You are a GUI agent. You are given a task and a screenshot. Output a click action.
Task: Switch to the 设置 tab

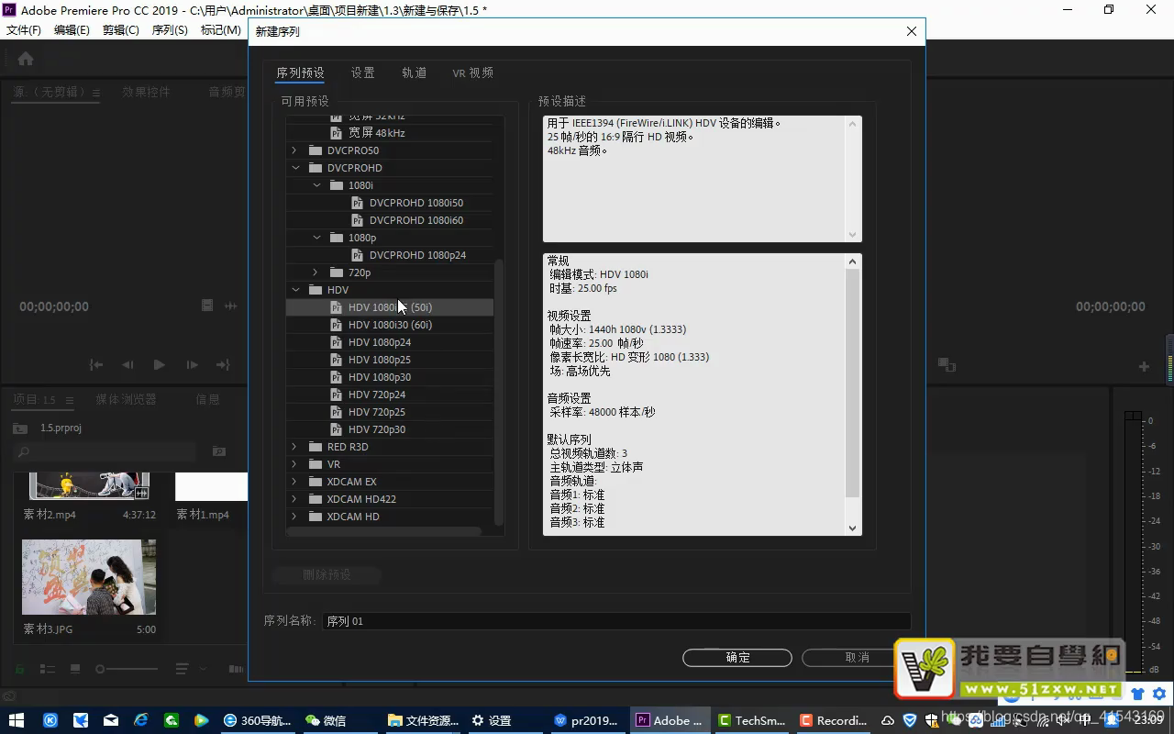[x=362, y=72]
